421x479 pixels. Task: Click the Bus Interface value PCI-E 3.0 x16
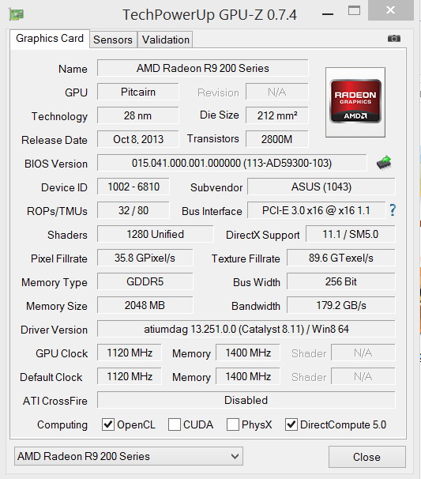coord(316,210)
